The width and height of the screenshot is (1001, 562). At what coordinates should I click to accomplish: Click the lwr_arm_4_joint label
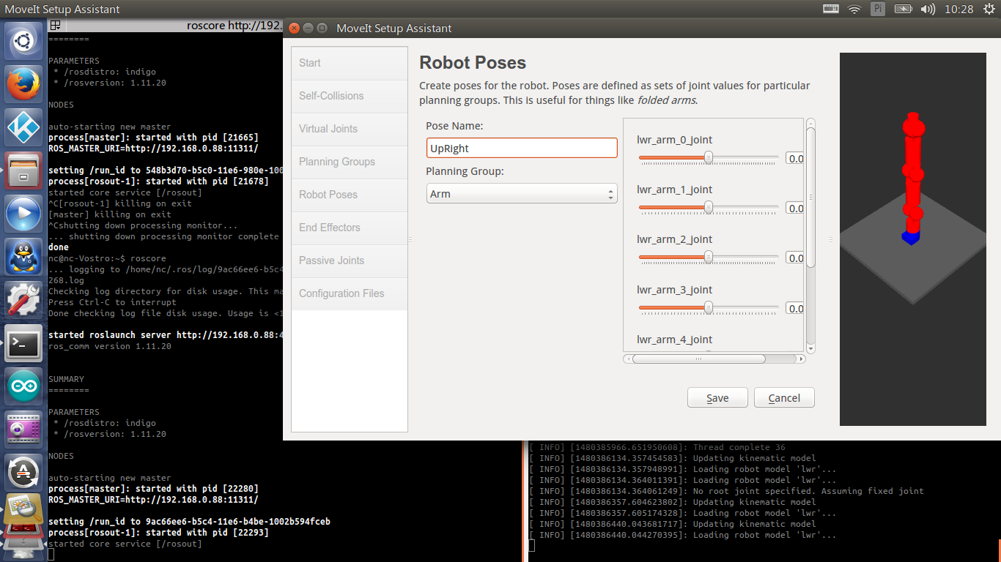click(674, 340)
